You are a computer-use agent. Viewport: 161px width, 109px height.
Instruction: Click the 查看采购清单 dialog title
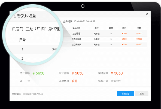(25, 16)
